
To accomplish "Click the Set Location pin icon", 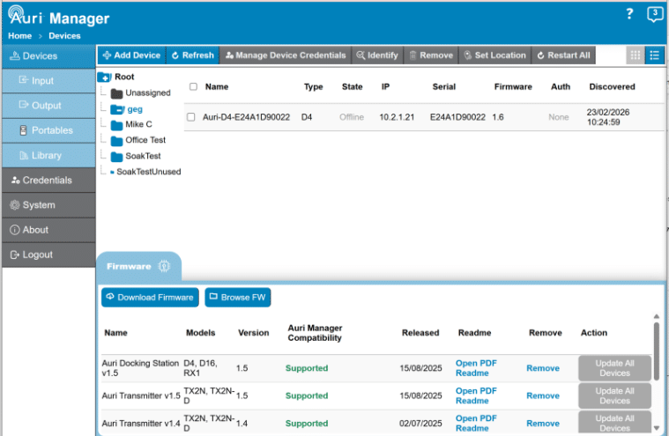I will [468, 55].
